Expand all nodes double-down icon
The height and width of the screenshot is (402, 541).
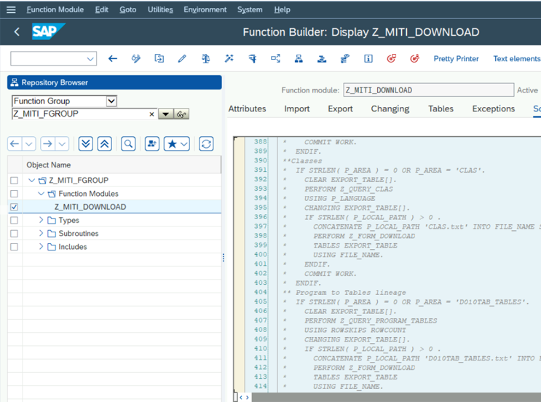coord(86,144)
